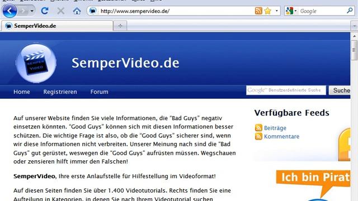Open the Forum navigation link

(100, 92)
